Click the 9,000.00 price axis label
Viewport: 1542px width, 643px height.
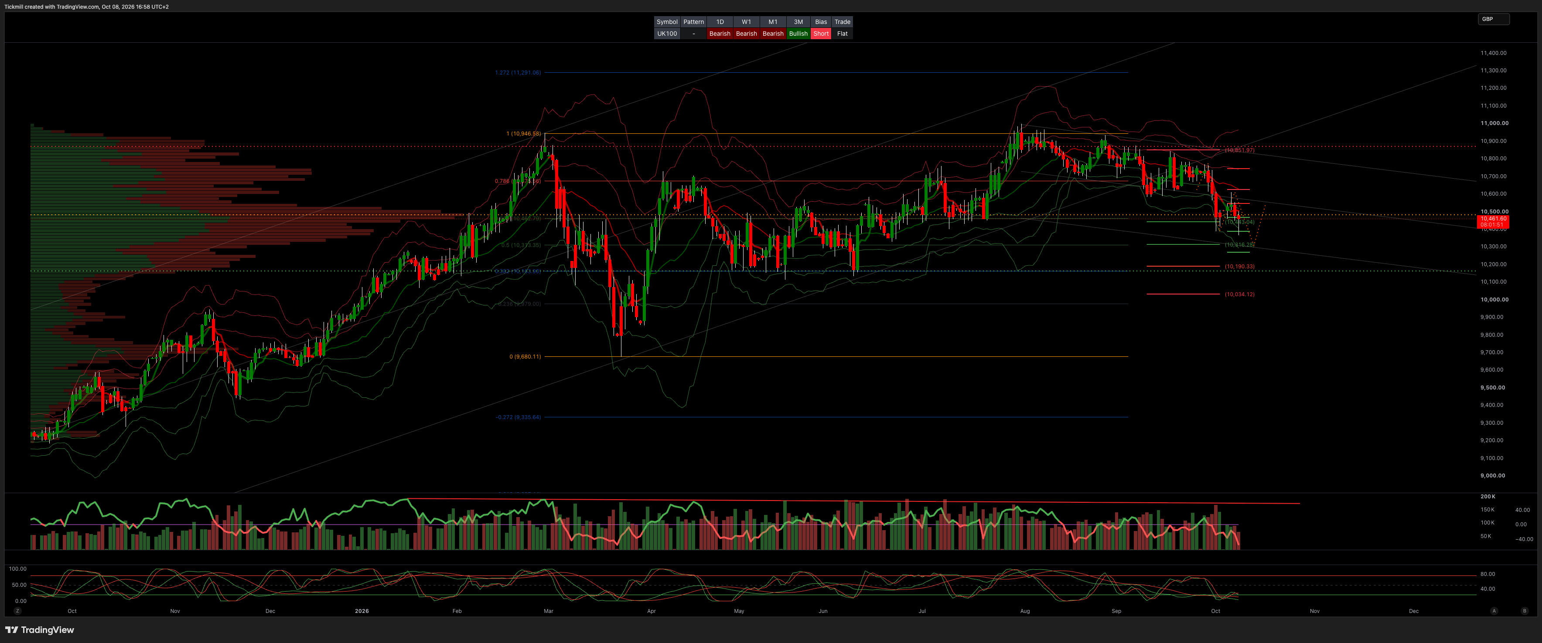(x=1492, y=476)
